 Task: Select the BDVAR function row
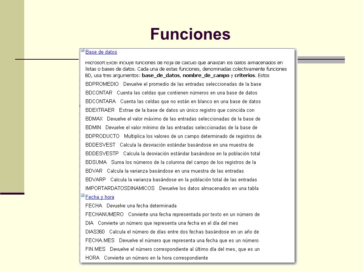pos(164,171)
